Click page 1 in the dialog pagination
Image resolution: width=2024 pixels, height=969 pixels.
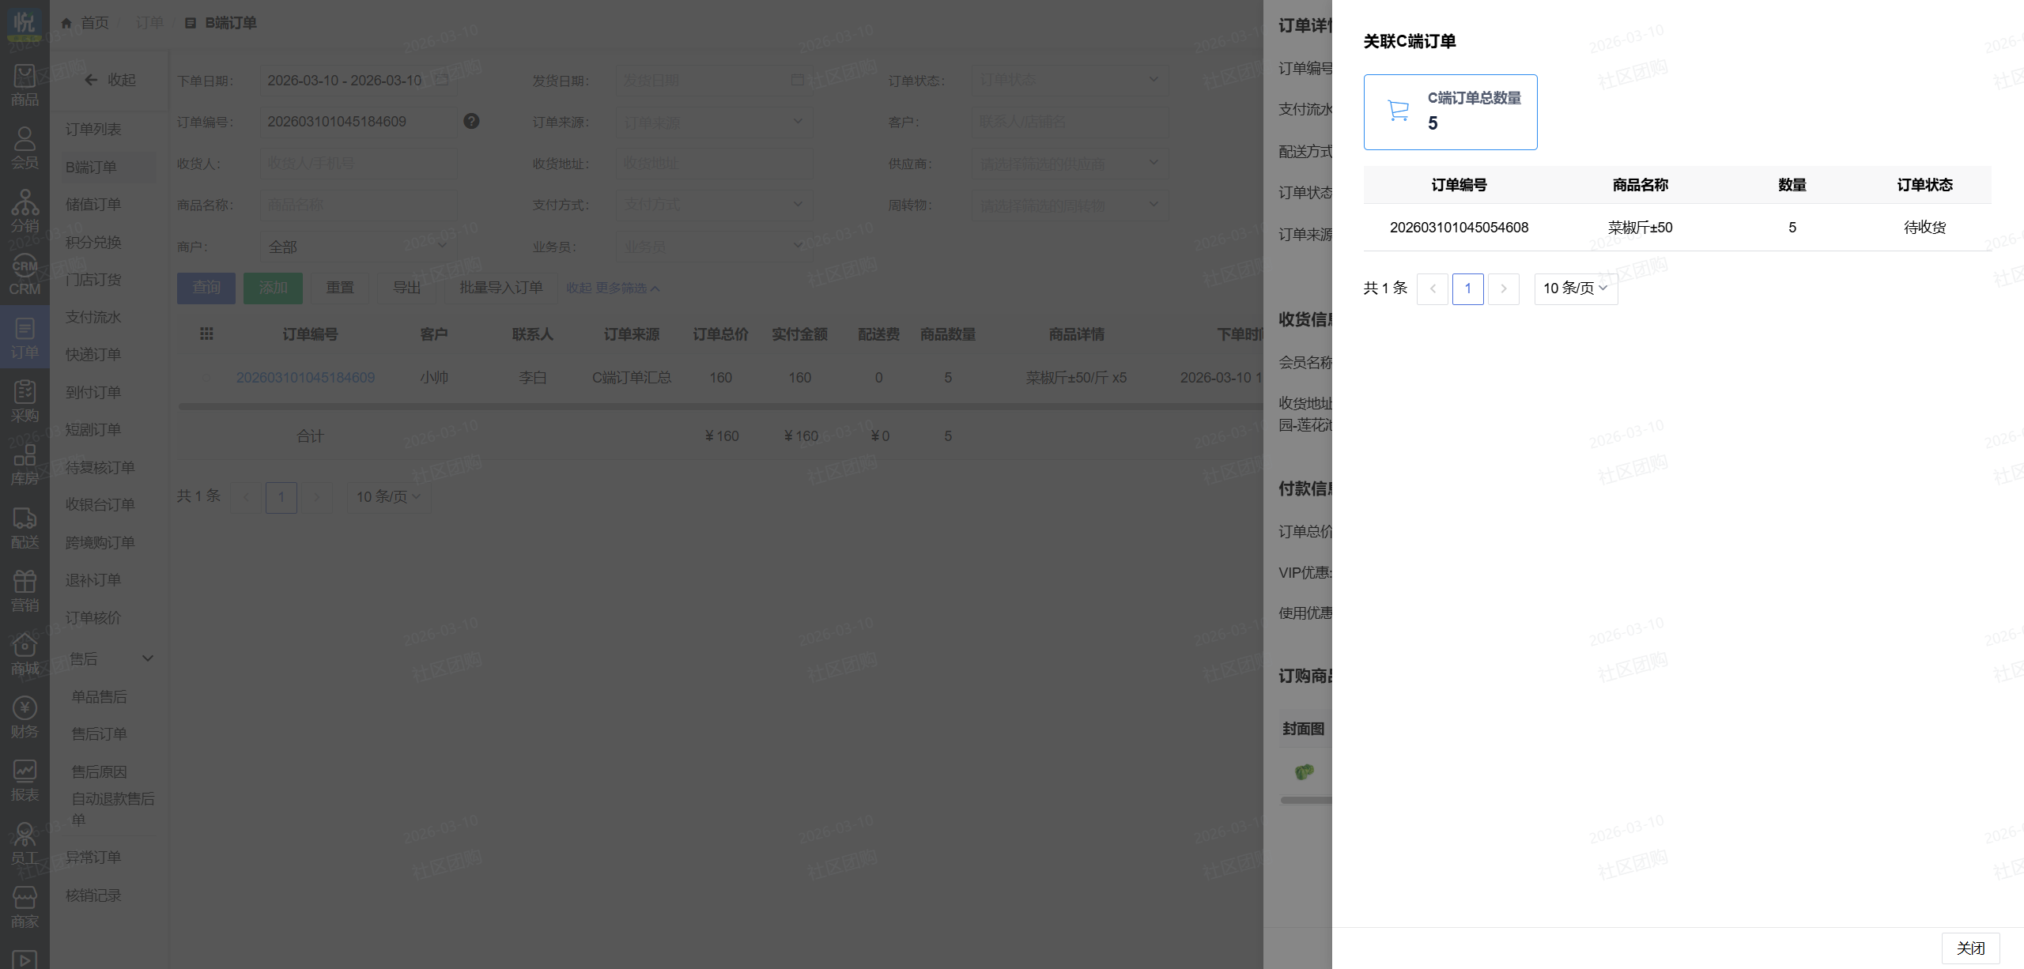[x=1467, y=288]
